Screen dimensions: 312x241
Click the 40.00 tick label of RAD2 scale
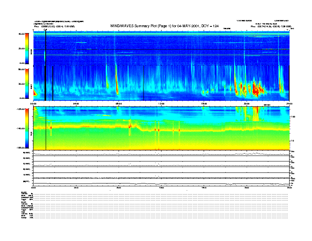[x=22, y=34]
